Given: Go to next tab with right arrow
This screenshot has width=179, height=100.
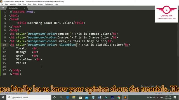Looking at the screenshot, I should [4, 8].
